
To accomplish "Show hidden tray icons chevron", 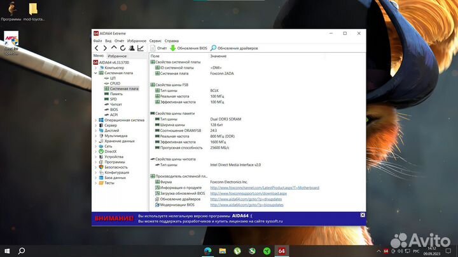I will click(378, 251).
